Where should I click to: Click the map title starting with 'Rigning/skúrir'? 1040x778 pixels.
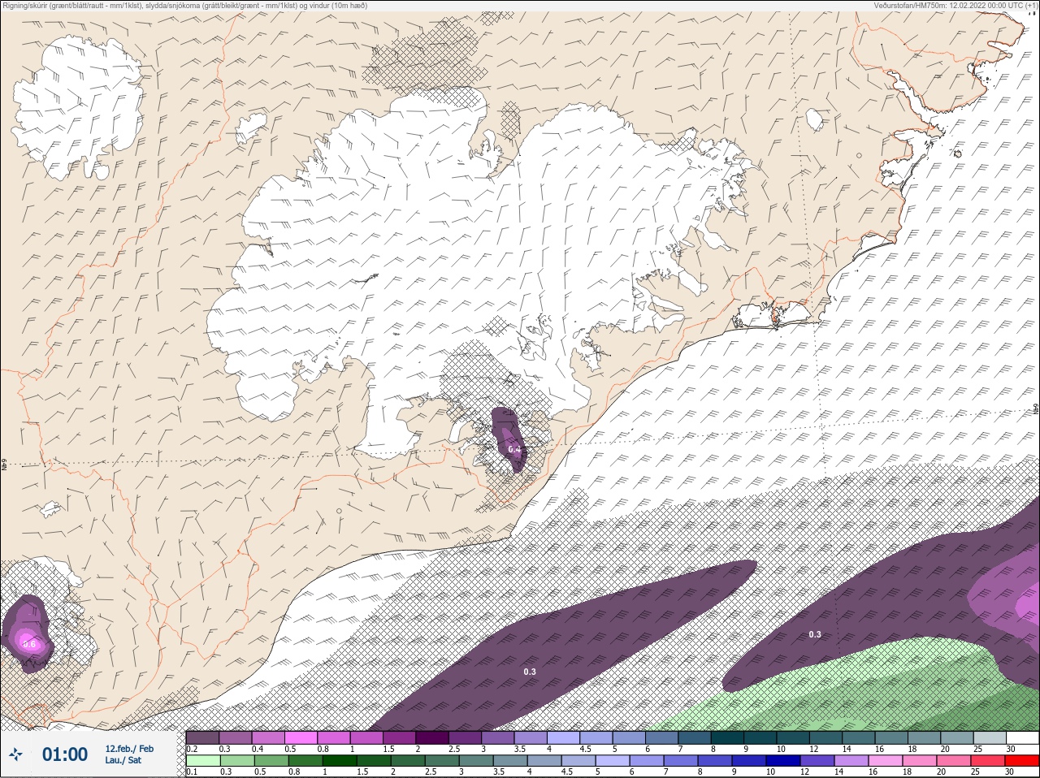coord(185,6)
